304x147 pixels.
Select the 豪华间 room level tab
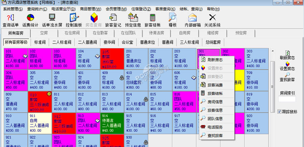click(109, 42)
